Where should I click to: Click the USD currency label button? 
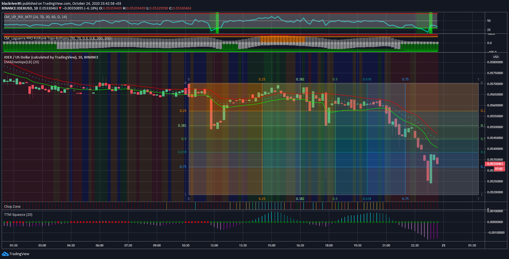click(496, 57)
